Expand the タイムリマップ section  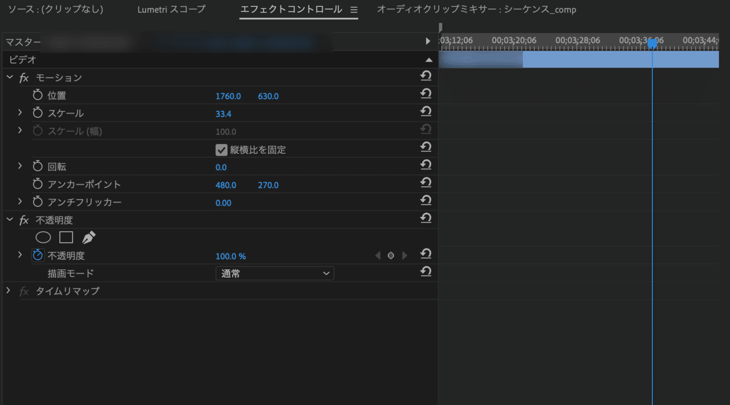[x=8, y=291]
